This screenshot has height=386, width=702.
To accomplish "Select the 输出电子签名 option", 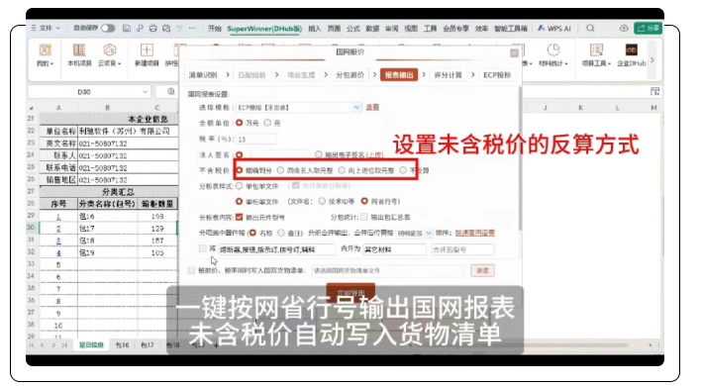I will pos(318,154).
